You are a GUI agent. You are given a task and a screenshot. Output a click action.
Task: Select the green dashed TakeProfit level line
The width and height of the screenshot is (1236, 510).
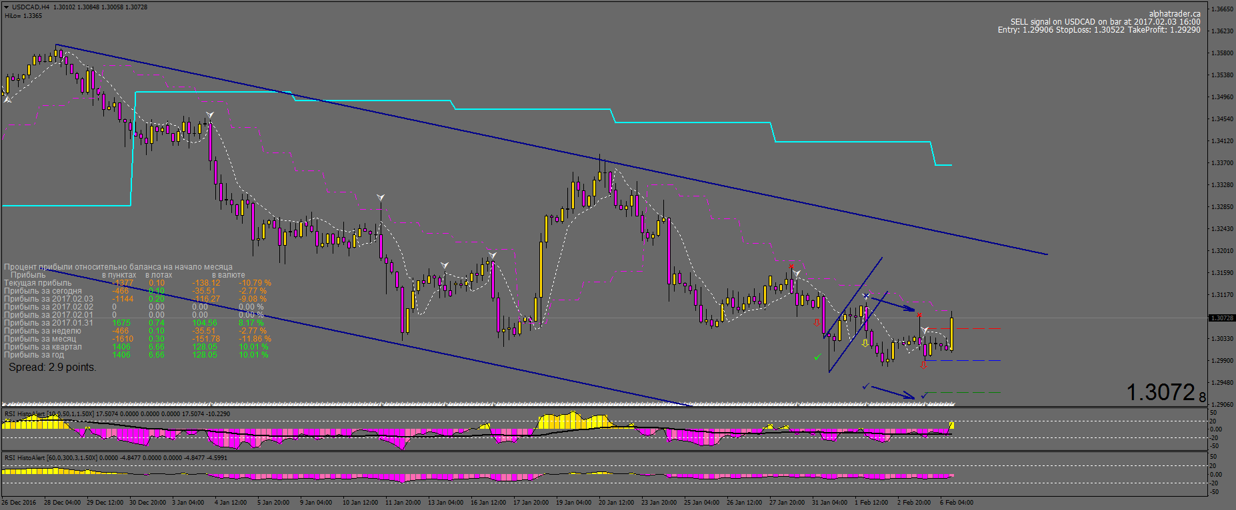(962, 393)
